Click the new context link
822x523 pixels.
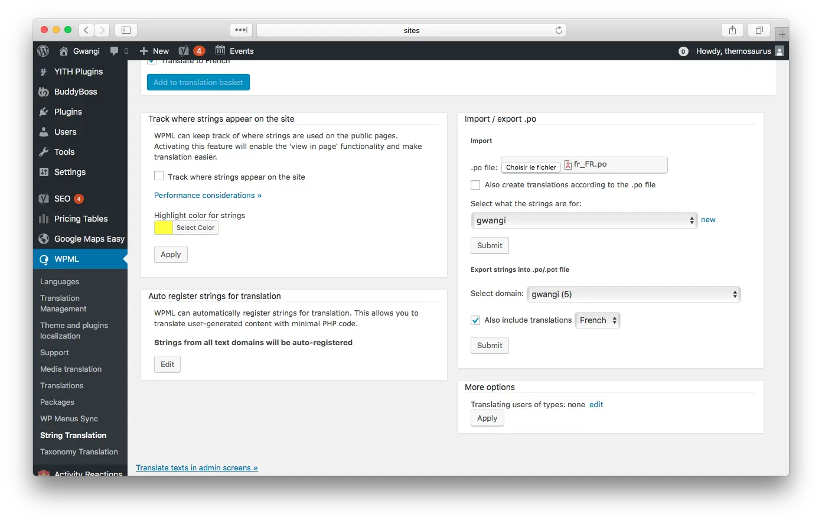[x=708, y=220]
